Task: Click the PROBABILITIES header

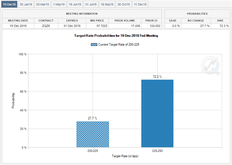Action: 197,14
